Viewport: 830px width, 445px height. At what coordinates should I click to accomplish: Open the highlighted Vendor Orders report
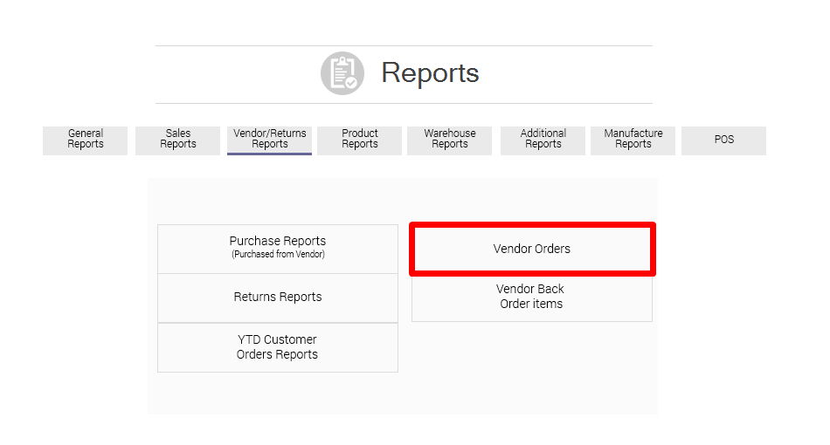click(532, 250)
